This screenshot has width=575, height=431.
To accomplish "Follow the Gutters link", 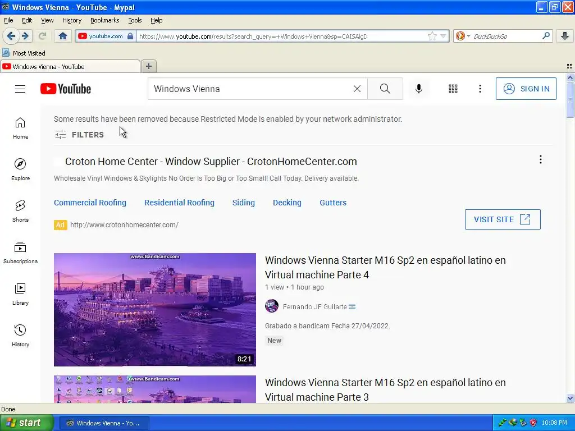I will coord(333,203).
